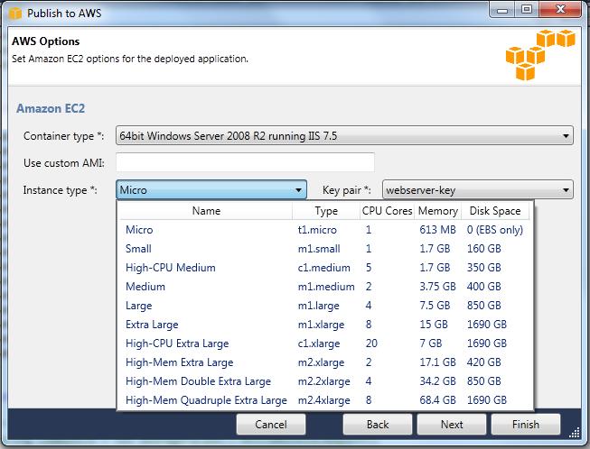The image size is (590, 449).
Task: Click the m2.xlarge type cell
Action: [x=321, y=362]
